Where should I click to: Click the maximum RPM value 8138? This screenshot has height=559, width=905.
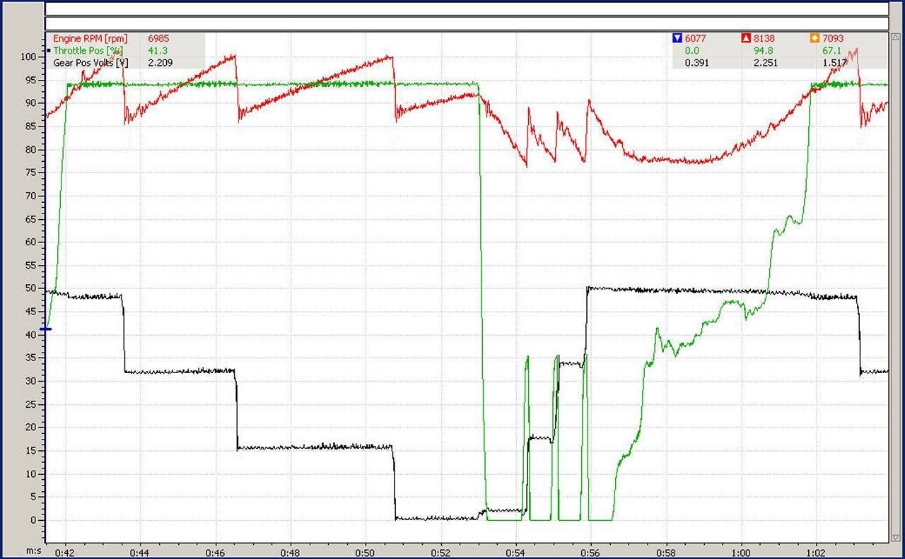coord(764,39)
